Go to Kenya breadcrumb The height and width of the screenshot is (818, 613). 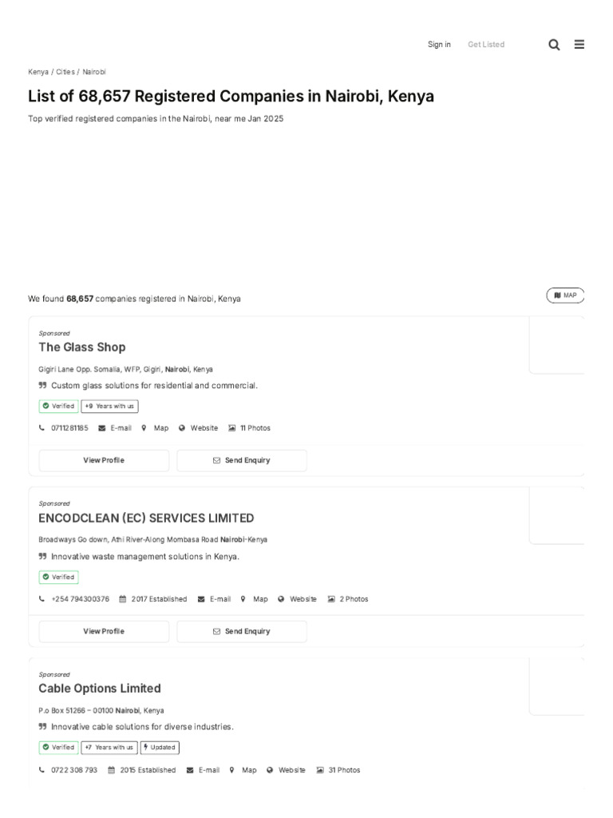coord(38,72)
